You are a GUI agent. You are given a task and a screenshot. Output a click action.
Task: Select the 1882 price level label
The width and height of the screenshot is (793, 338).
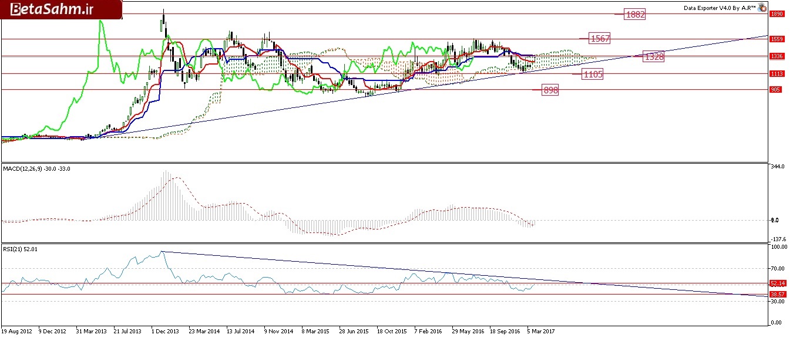(x=635, y=15)
